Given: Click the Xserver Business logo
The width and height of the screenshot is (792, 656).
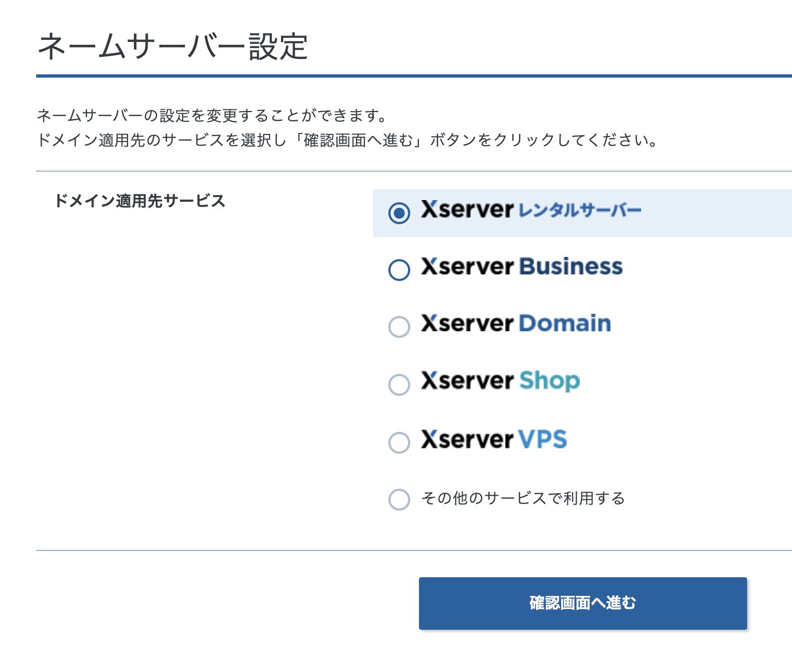Looking at the screenshot, I should 522,267.
